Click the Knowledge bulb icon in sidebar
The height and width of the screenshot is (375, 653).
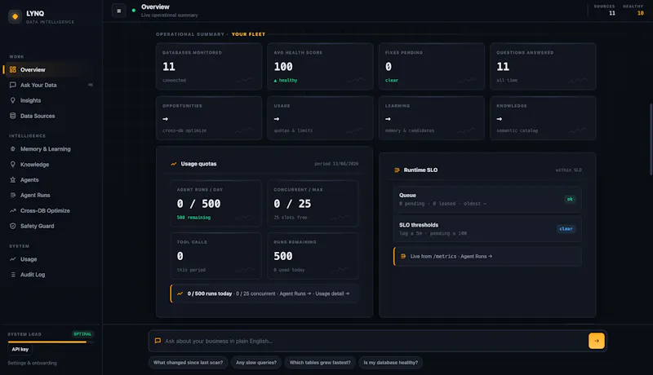point(13,164)
